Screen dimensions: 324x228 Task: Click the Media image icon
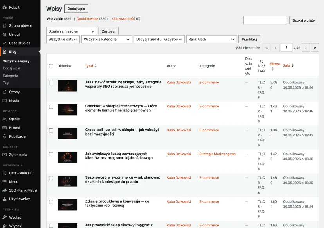[x=5, y=101]
